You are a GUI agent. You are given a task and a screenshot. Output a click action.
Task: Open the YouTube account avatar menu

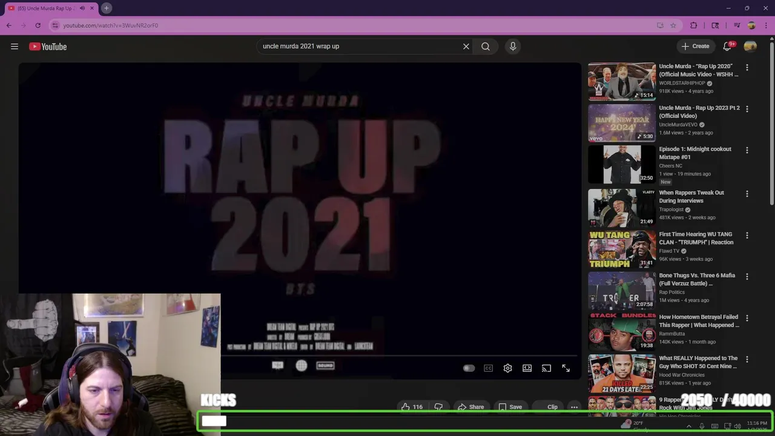[x=750, y=47]
